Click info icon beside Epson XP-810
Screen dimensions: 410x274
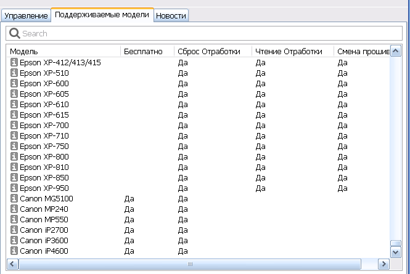pyautogui.click(x=14, y=167)
